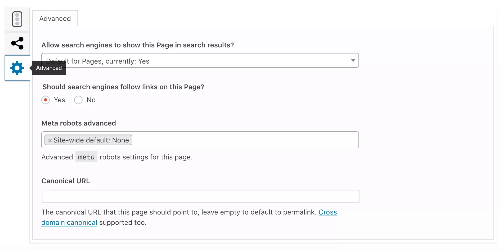Expand the Meta robots advanced multi-select box
Viewport: 503px width, 250px height.
244,140
